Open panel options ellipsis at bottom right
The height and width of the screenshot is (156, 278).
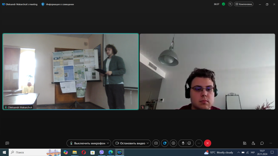click(x=271, y=143)
